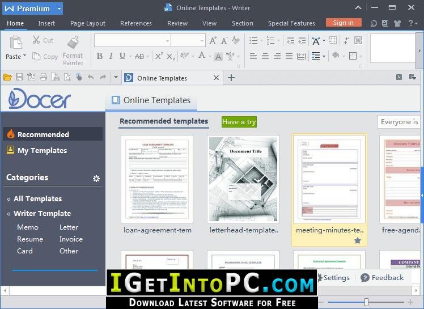Toggle strikethrough AB formatting
Screen dimensions: 424x309
139,56
